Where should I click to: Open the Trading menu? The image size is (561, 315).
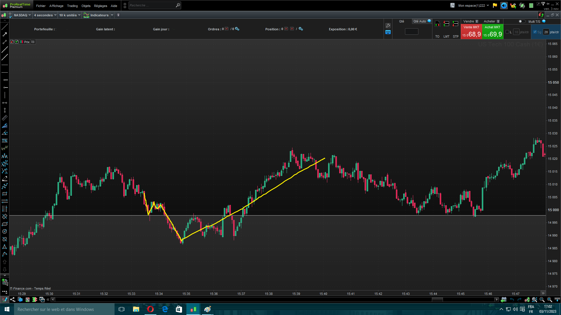[72, 6]
